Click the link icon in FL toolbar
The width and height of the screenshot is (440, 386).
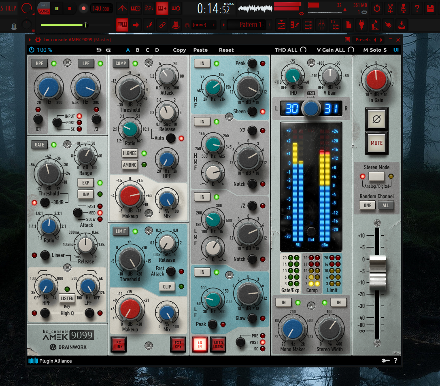coord(162,25)
